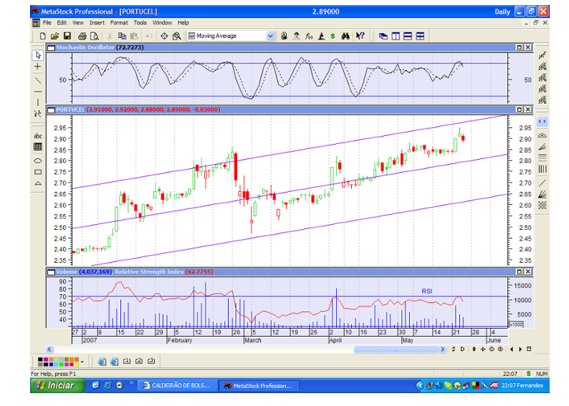Click the Expert Advisor man-with-hat icon
Image resolution: width=569 pixels, height=406 pixels.
(297, 36)
